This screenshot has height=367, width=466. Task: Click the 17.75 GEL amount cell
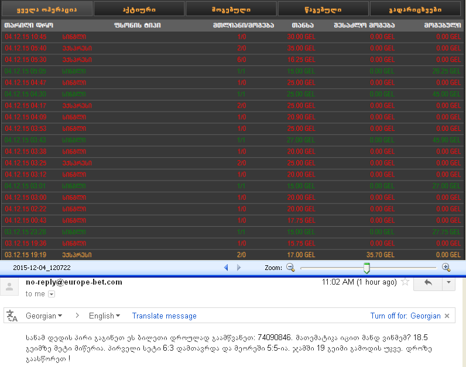coord(301,220)
